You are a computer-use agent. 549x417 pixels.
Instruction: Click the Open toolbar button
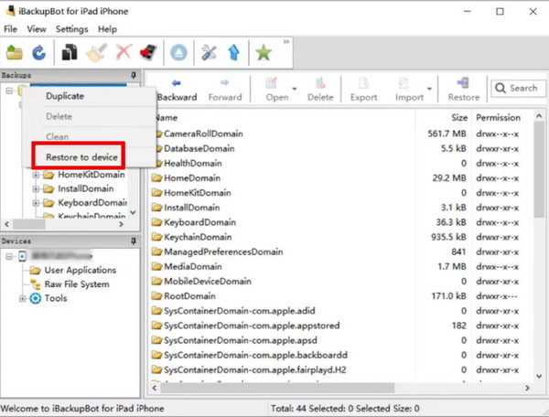tap(277, 90)
